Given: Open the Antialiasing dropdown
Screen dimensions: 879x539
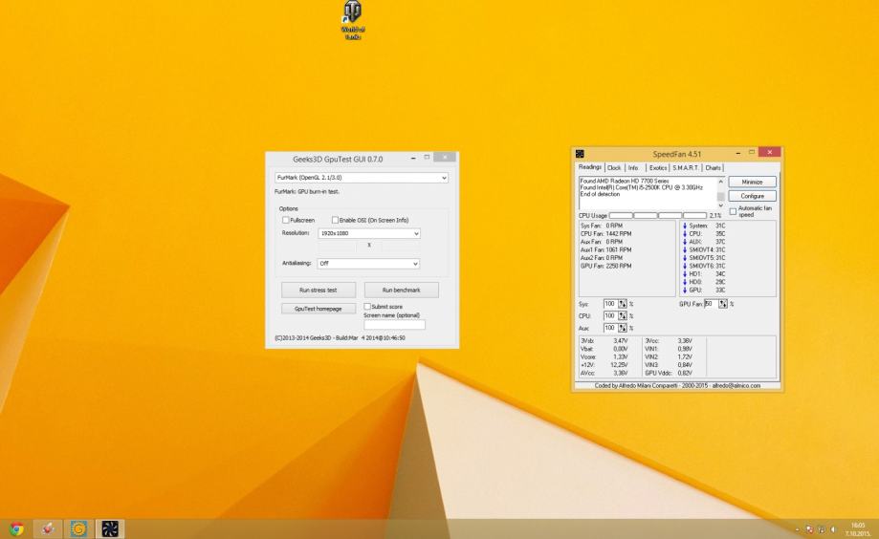Looking at the screenshot, I should (369, 264).
